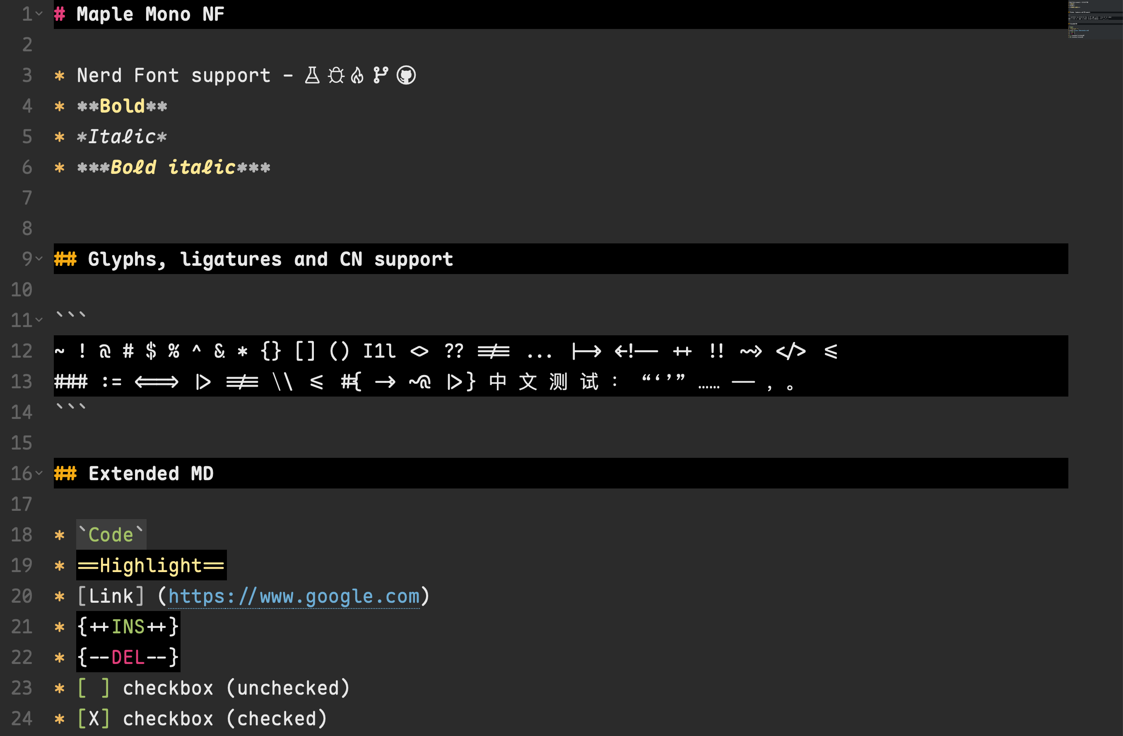The width and height of the screenshot is (1123, 736).
Task: Click the inline 'Code' span
Action: coord(111,534)
